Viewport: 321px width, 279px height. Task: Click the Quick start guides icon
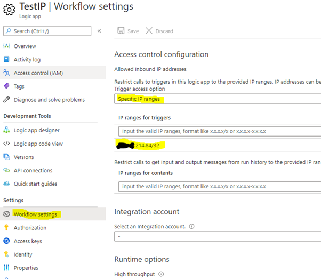coord(6,184)
